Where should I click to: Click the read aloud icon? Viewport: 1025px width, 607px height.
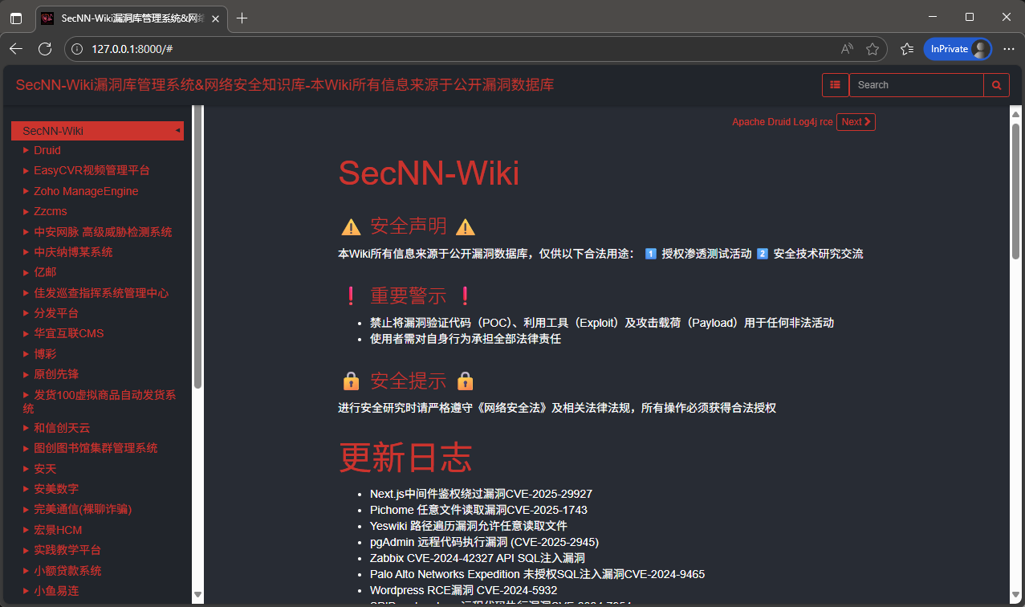pyautogui.click(x=847, y=49)
